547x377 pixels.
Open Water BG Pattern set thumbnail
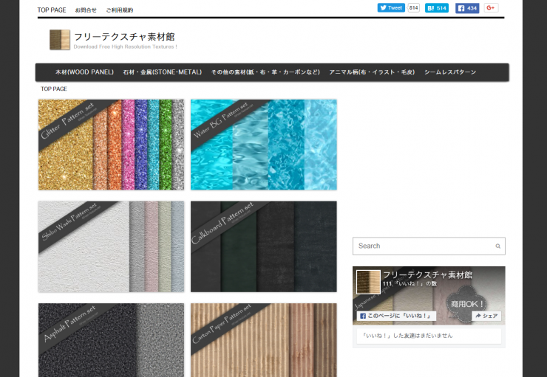tap(264, 145)
